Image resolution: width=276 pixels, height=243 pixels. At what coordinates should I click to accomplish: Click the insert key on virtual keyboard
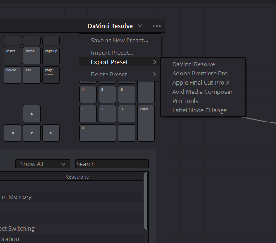pos(12,56)
